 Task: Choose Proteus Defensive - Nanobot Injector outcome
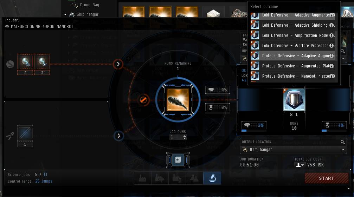292,76
